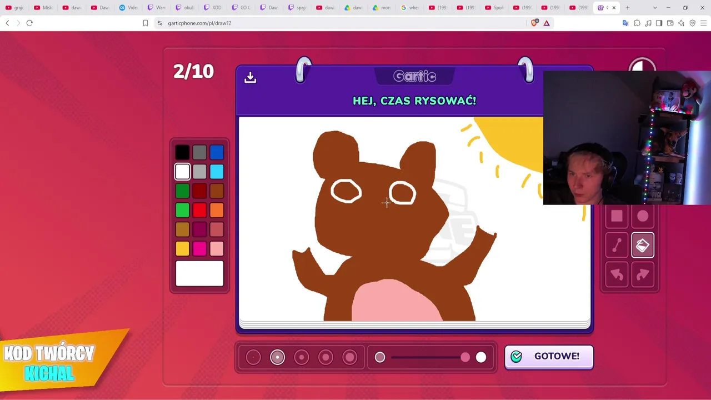Choose the middle brush size
This screenshot has height=400, width=711.
302,357
